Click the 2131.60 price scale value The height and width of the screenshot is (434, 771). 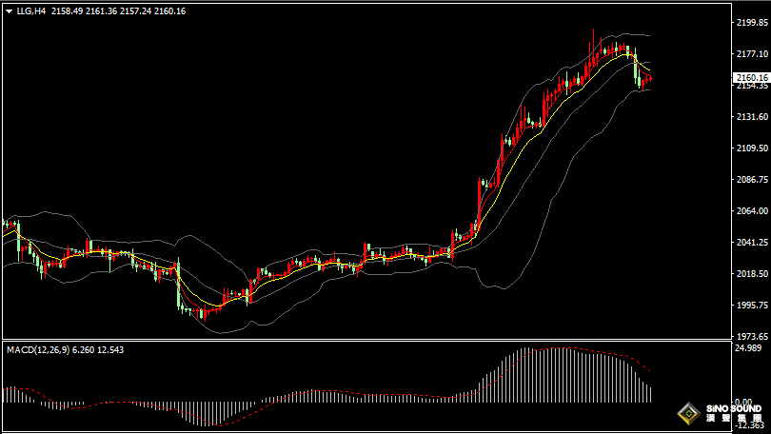pyautogui.click(x=751, y=117)
